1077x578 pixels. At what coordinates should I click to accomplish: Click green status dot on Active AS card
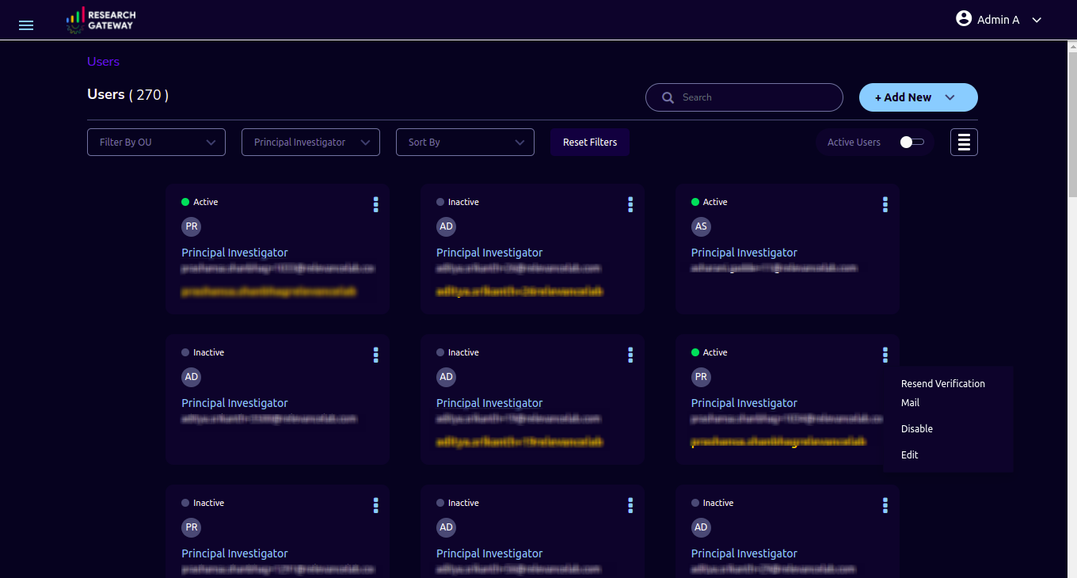(695, 202)
